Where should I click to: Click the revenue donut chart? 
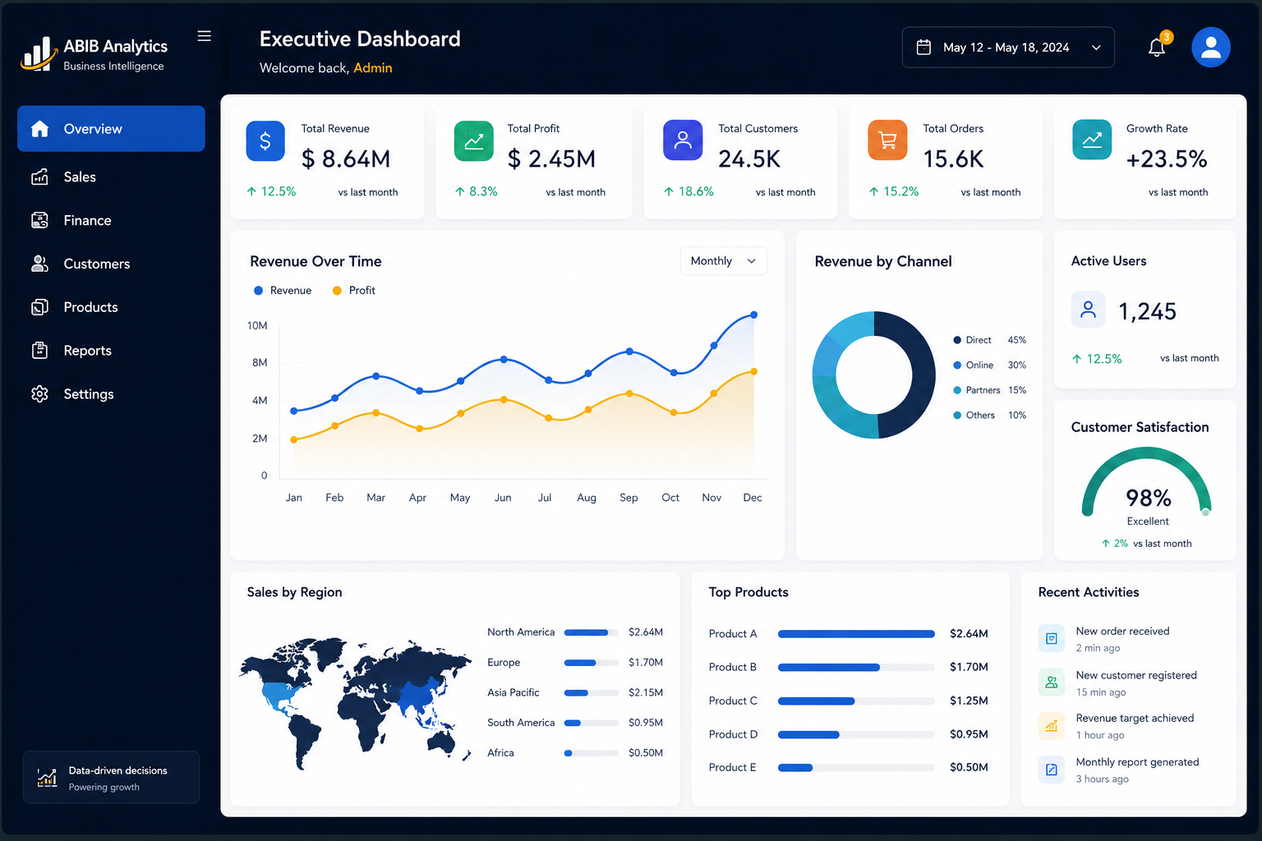874,375
